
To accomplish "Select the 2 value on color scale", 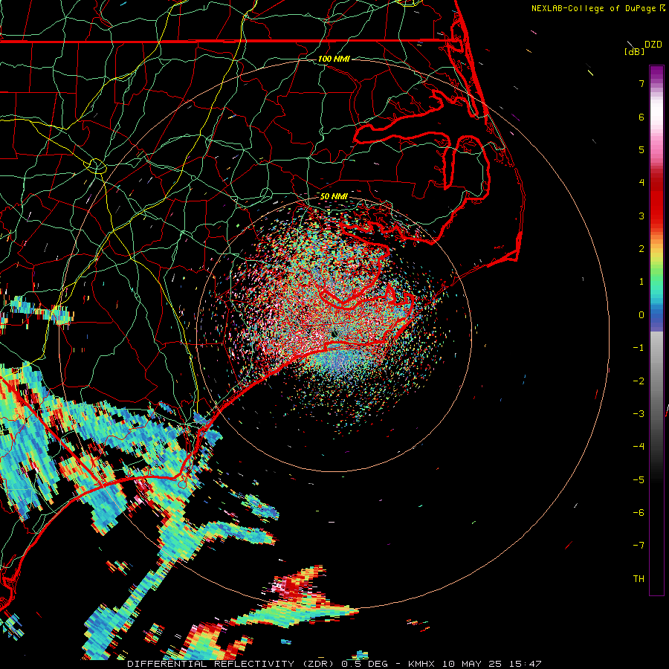I will [641, 249].
